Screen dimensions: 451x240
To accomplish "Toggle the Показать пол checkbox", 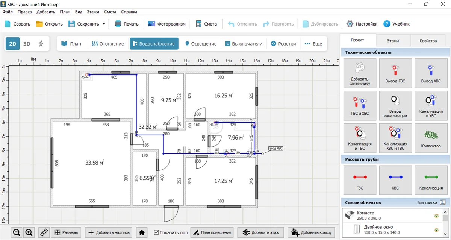I will click(x=157, y=232).
